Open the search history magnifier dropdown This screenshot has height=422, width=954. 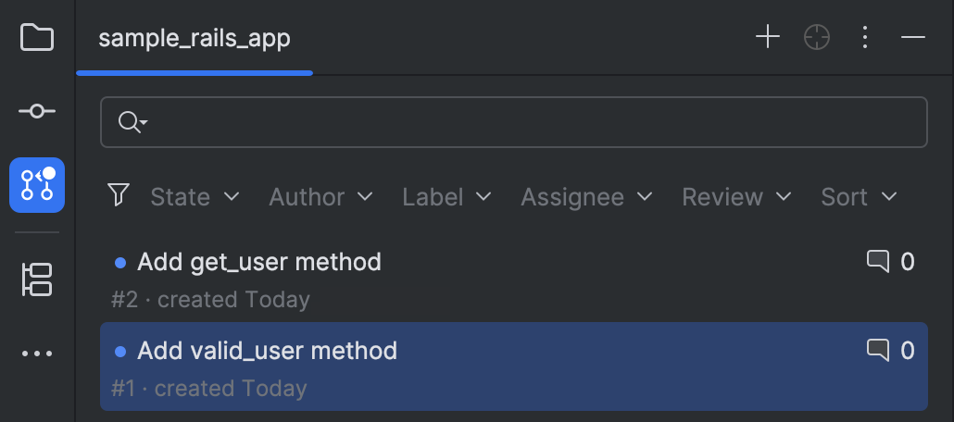[x=133, y=122]
